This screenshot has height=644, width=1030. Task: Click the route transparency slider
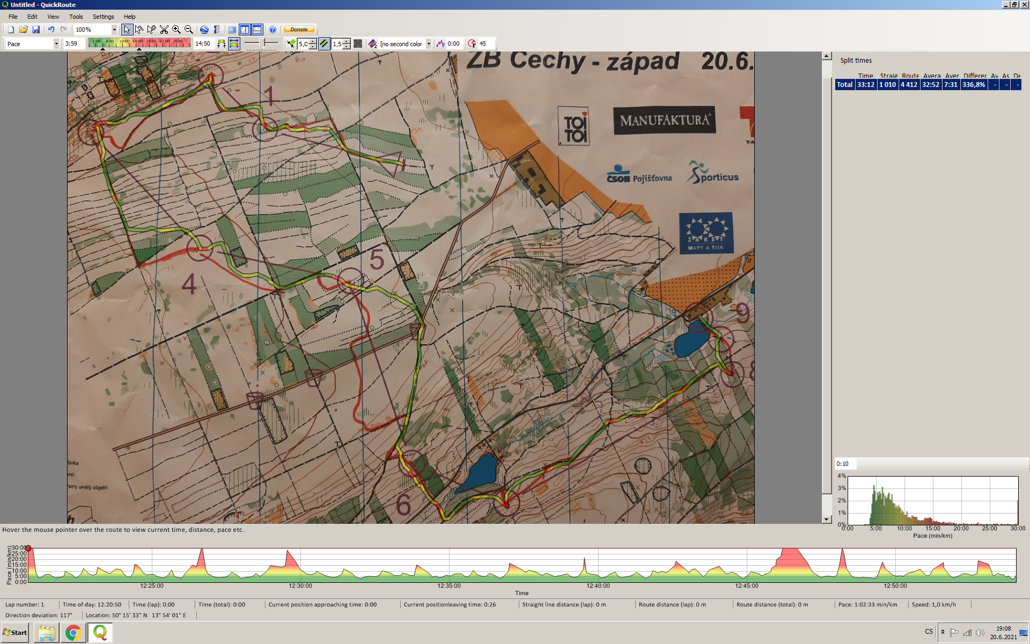tap(261, 43)
